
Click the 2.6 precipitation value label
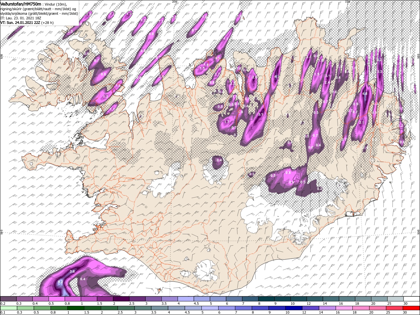tap(254, 77)
